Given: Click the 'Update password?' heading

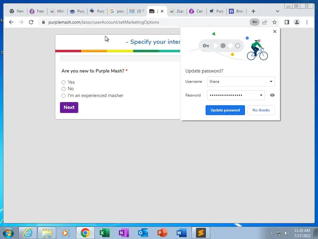Looking at the screenshot, I should click(x=204, y=71).
